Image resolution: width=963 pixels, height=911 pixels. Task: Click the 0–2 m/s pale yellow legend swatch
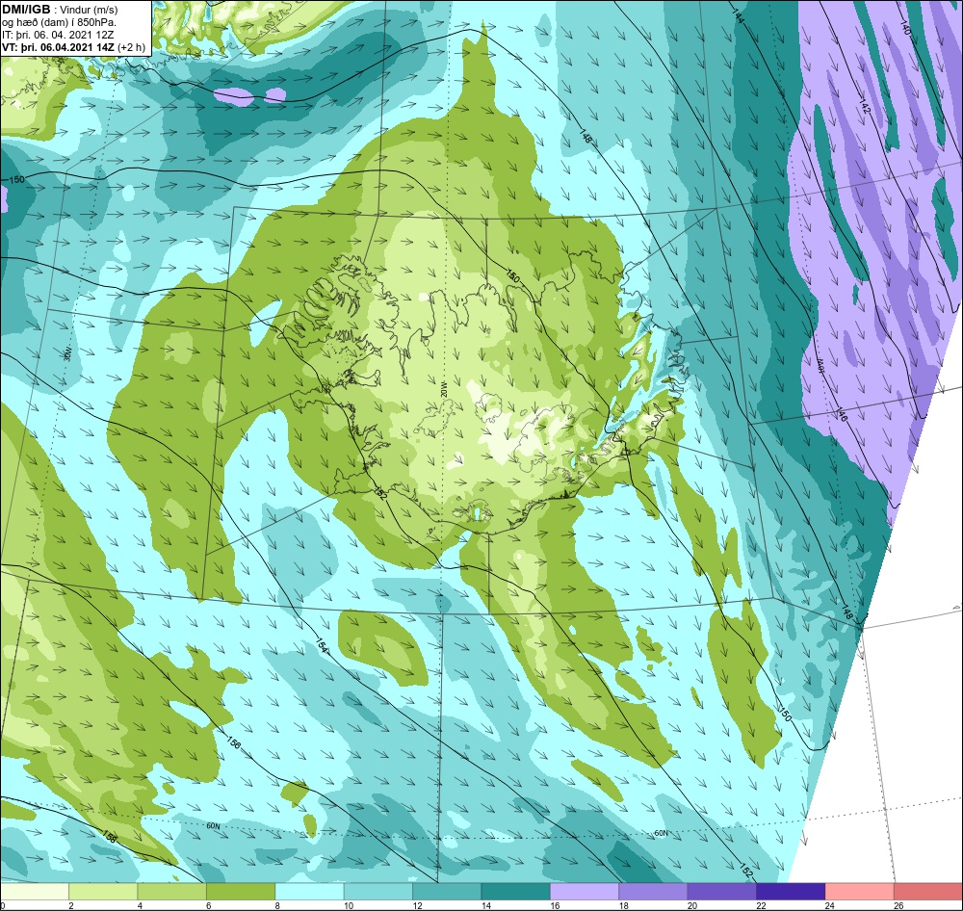coord(35,892)
